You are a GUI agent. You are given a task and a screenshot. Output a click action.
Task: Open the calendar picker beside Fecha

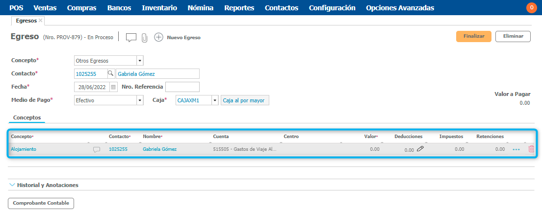pyautogui.click(x=113, y=87)
